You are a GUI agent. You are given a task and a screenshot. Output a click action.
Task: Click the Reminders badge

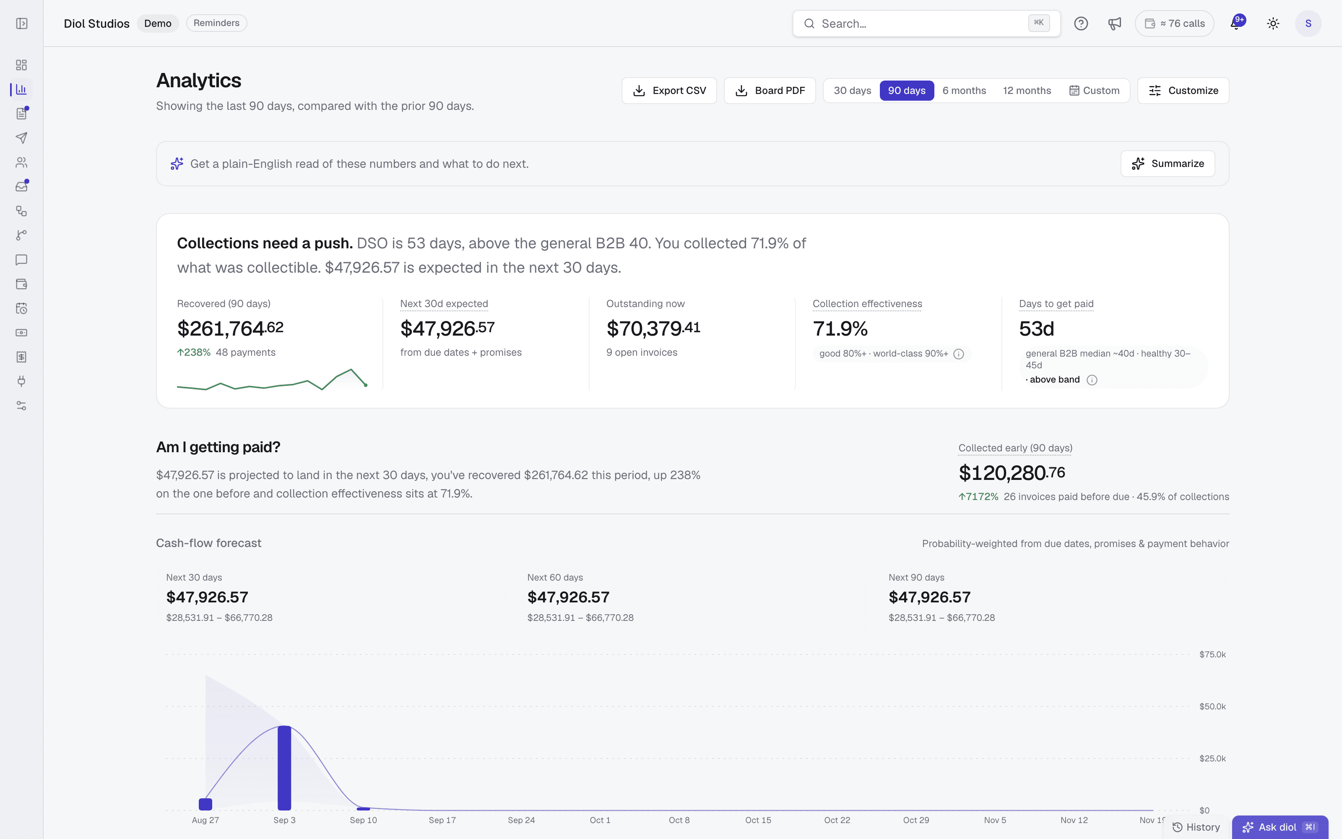point(216,23)
